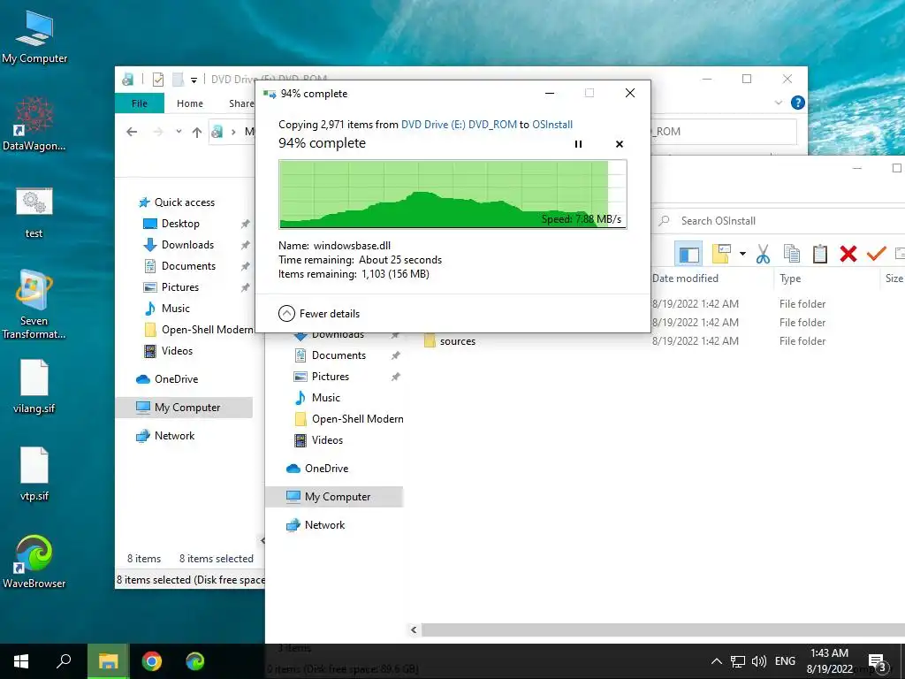Toggle the navigation pane toolbar icon

[688, 254]
